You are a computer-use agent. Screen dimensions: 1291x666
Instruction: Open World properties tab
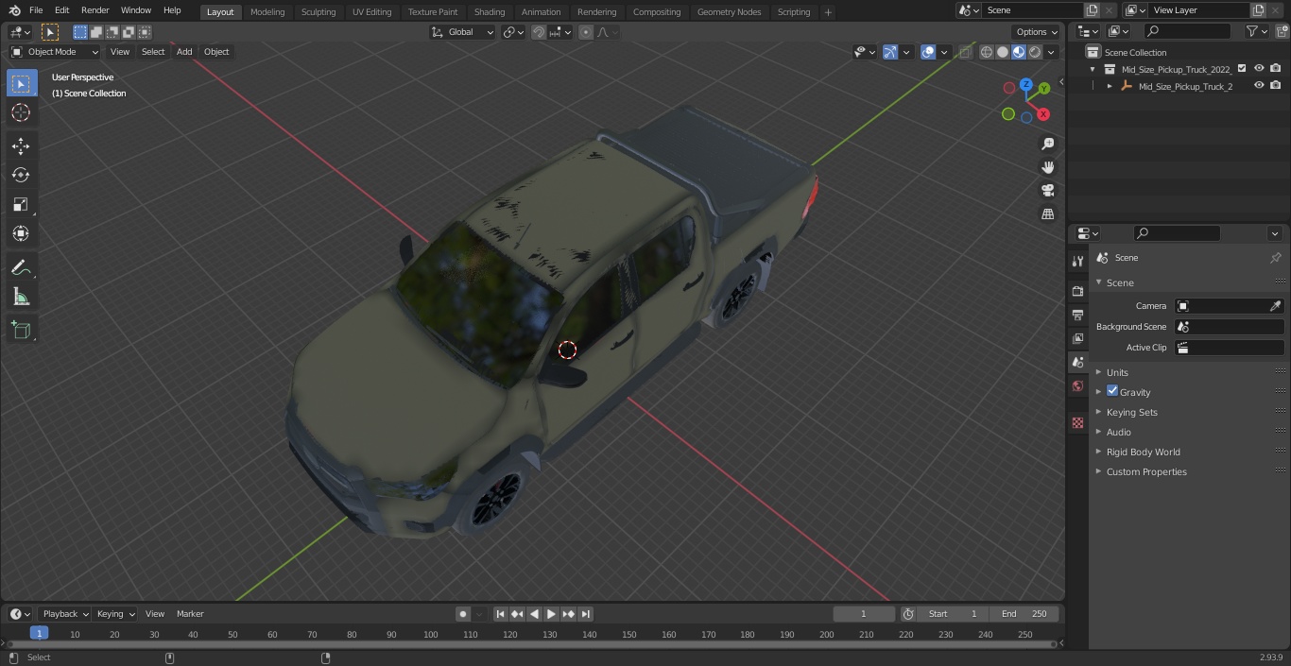[x=1077, y=385]
